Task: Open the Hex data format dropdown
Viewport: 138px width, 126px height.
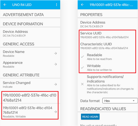Action: point(120,101)
